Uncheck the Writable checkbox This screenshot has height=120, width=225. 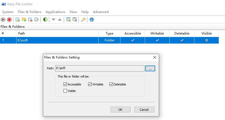pyautogui.click(x=90, y=84)
